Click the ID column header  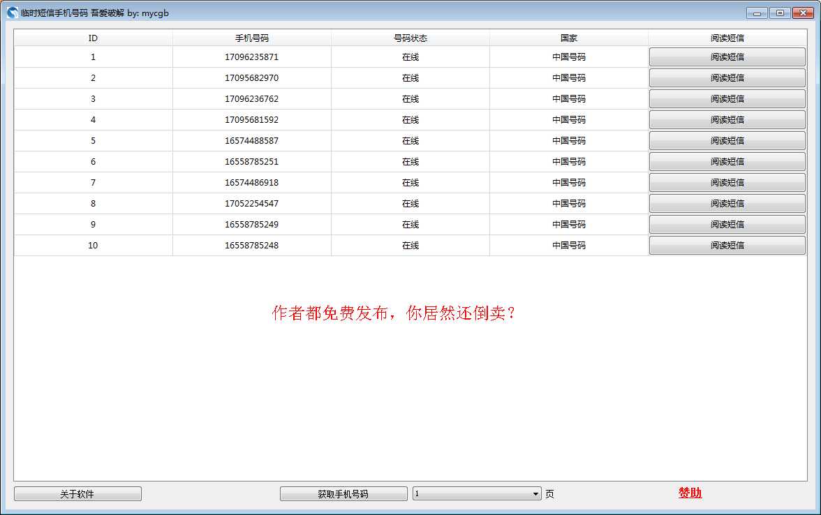[x=94, y=38]
